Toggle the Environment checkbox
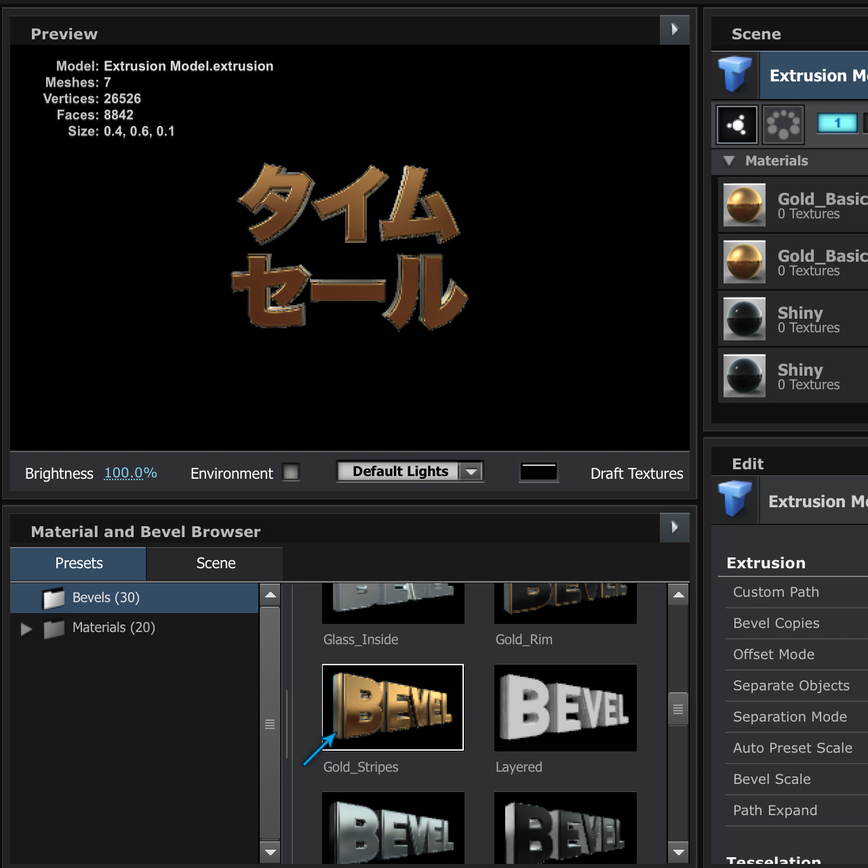This screenshot has height=868, width=868. (291, 472)
